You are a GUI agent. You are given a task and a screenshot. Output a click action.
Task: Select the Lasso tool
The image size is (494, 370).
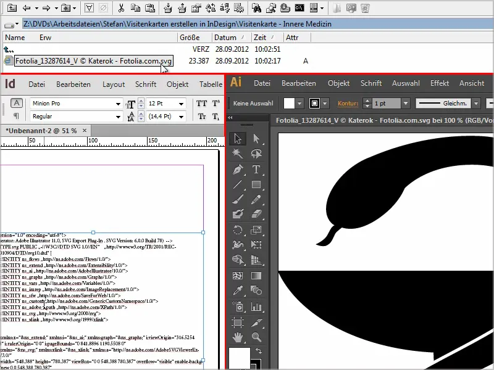(256, 154)
